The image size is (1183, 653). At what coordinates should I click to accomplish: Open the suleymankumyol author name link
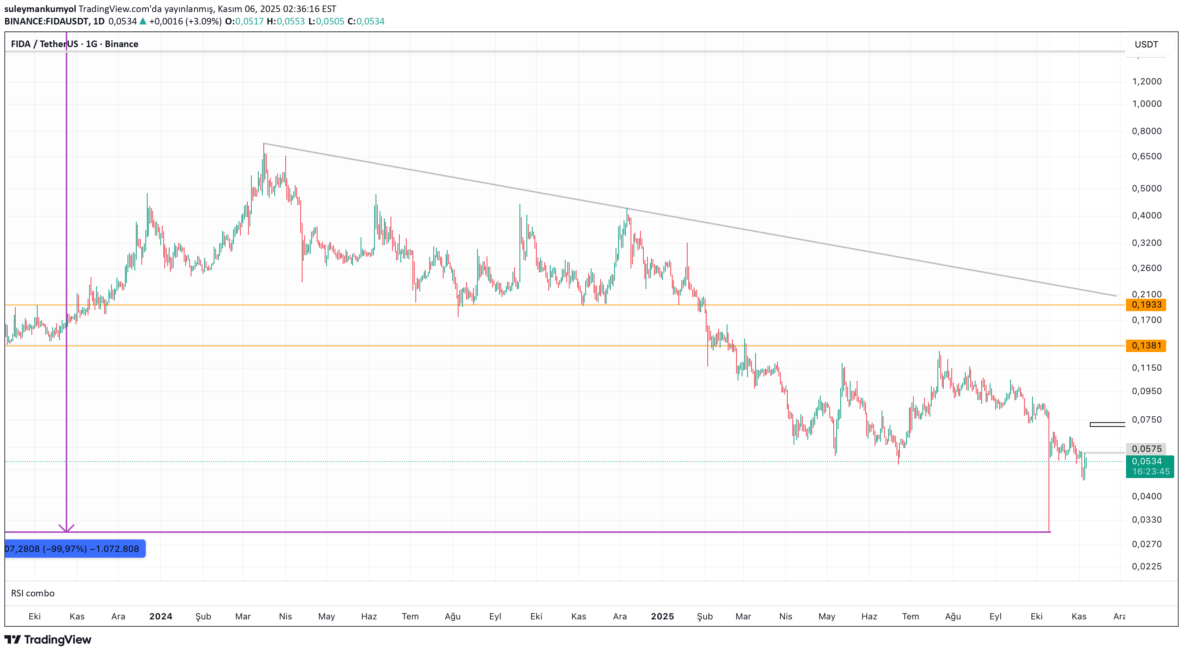coord(40,9)
